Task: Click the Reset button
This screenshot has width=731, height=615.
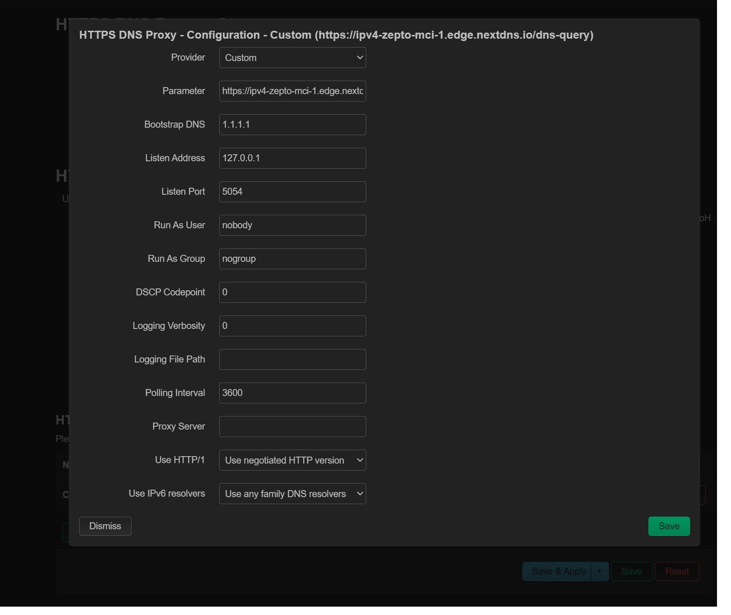Action: pyautogui.click(x=676, y=572)
